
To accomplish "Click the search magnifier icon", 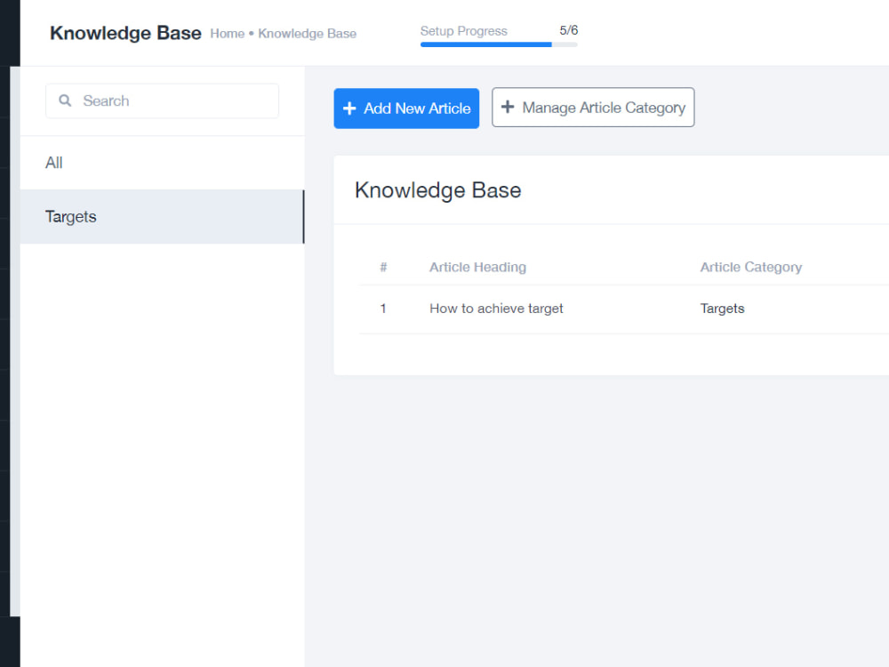I will point(65,100).
